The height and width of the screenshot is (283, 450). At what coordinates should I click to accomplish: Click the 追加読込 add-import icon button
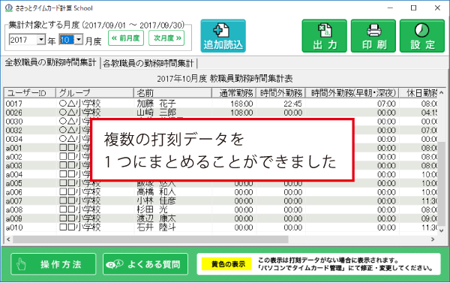(x=223, y=36)
